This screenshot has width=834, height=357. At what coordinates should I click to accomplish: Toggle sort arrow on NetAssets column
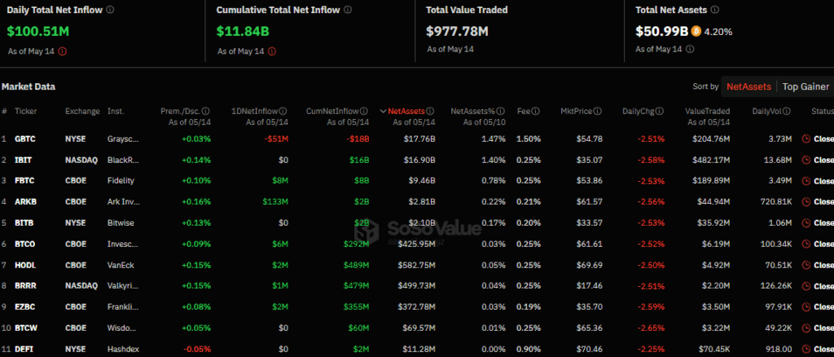[383, 111]
